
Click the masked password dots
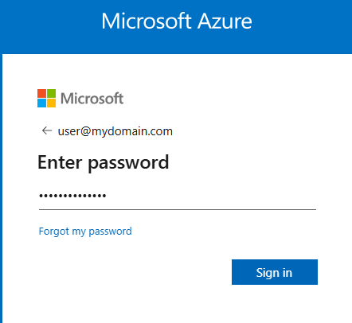[x=72, y=196]
